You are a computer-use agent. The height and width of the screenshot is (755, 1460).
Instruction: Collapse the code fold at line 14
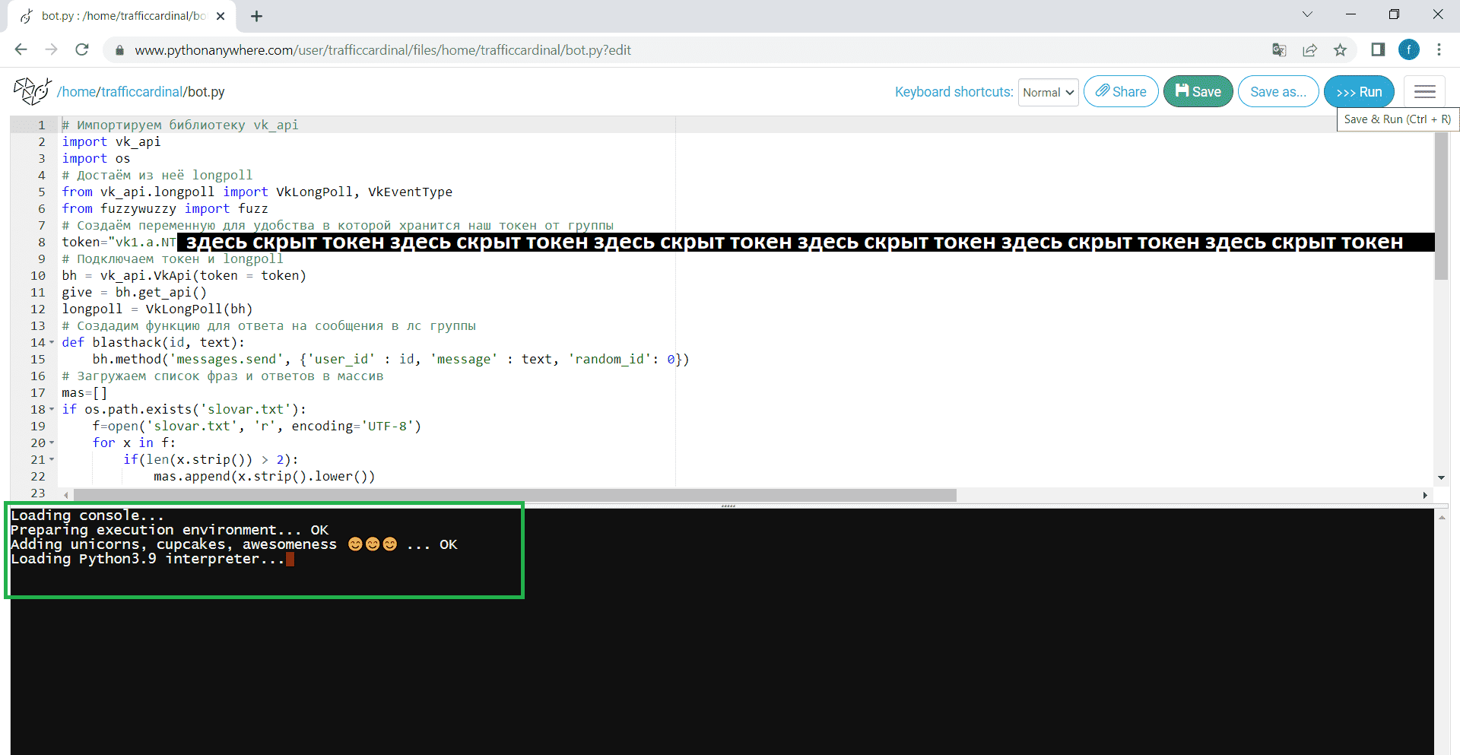[x=52, y=343]
